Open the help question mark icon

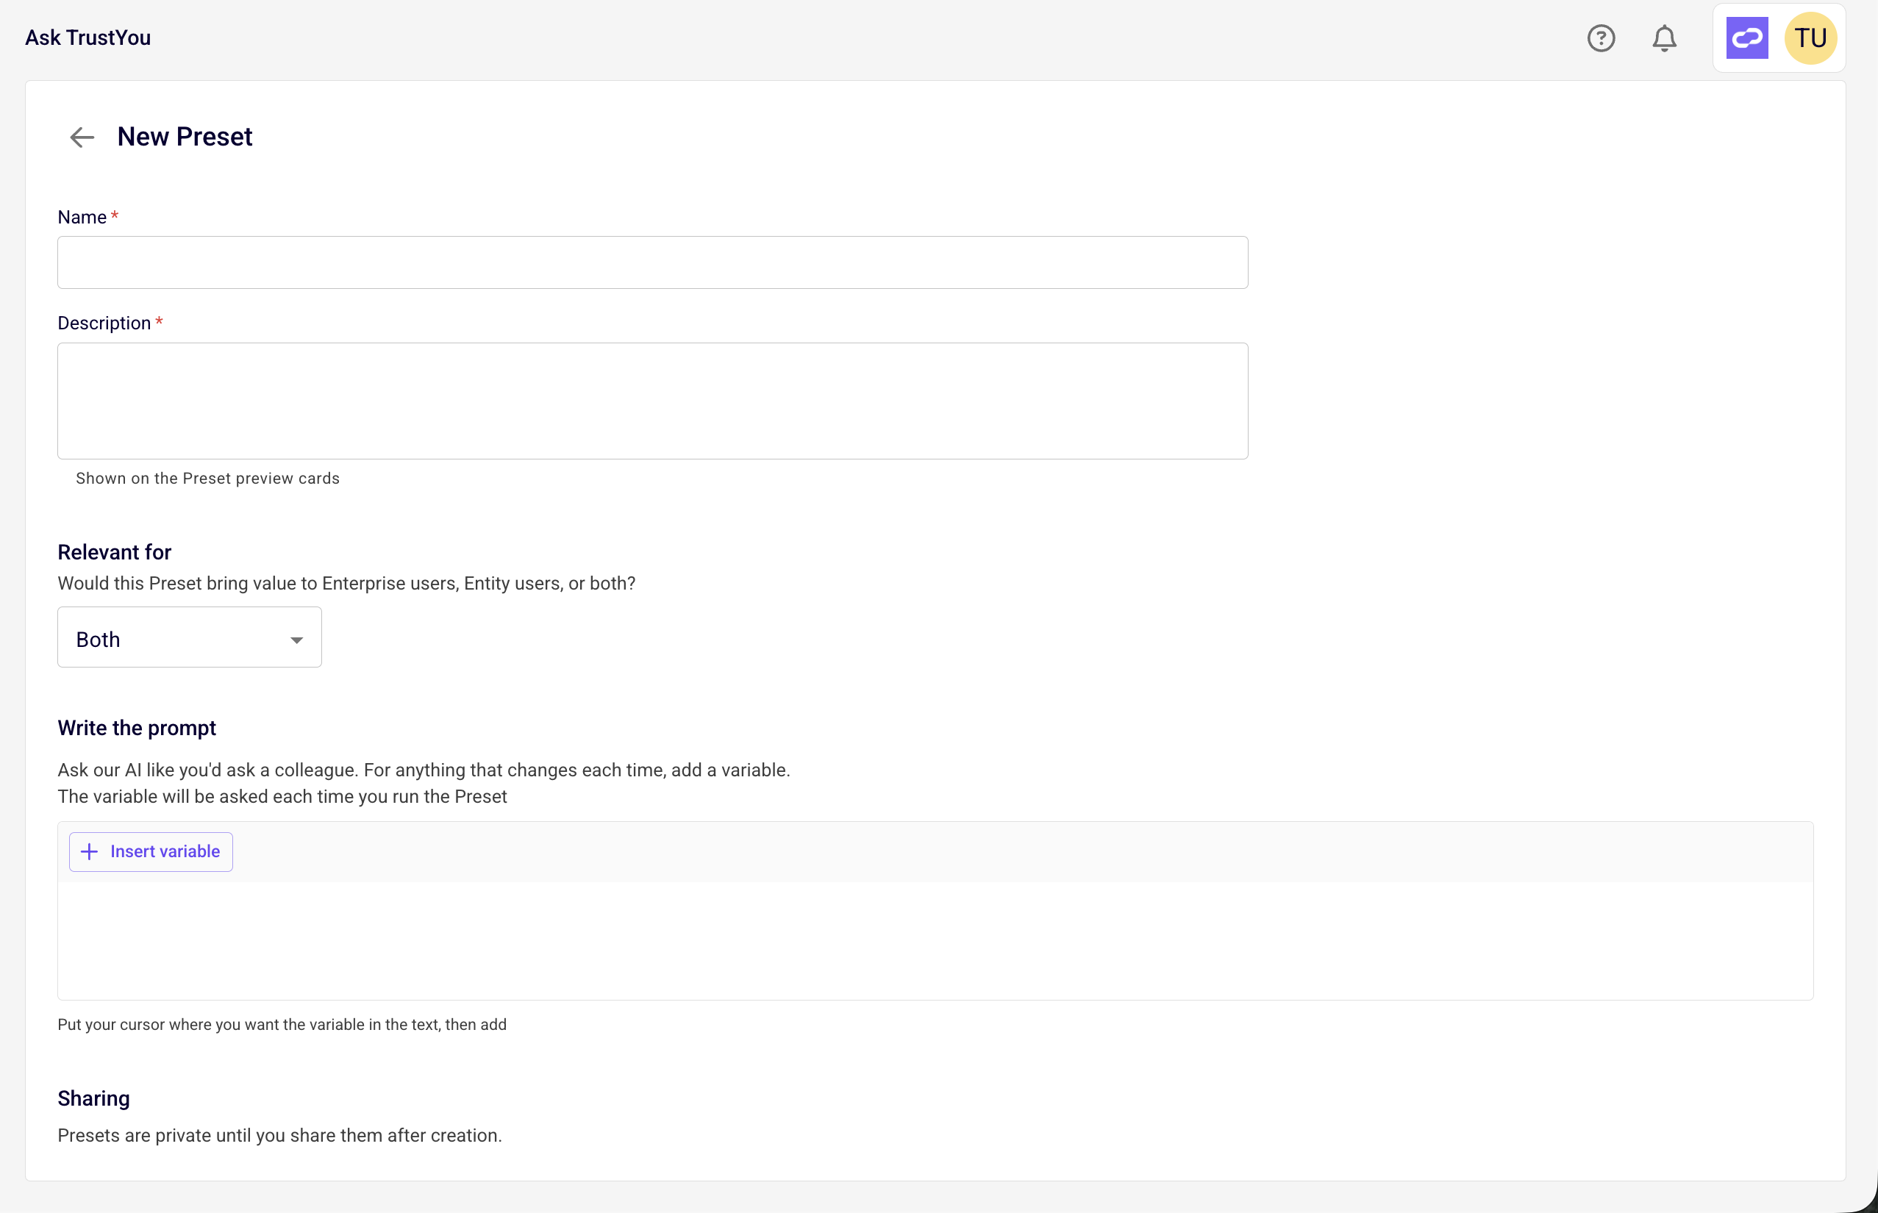pyautogui.click(x=1601, y=37)
